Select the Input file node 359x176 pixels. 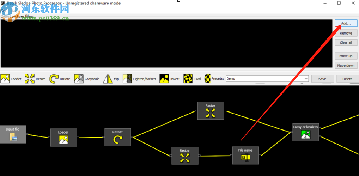coord(13,134)
